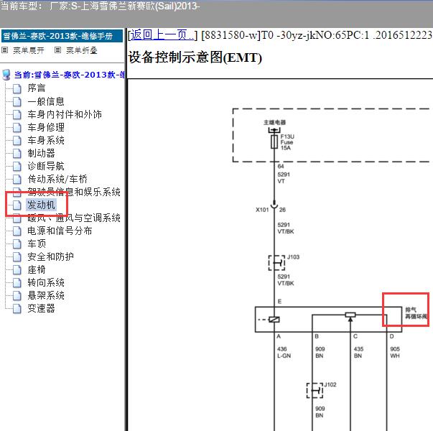Click the page icon beside 转向系统
433x431 pixels.
pos(17,283)
